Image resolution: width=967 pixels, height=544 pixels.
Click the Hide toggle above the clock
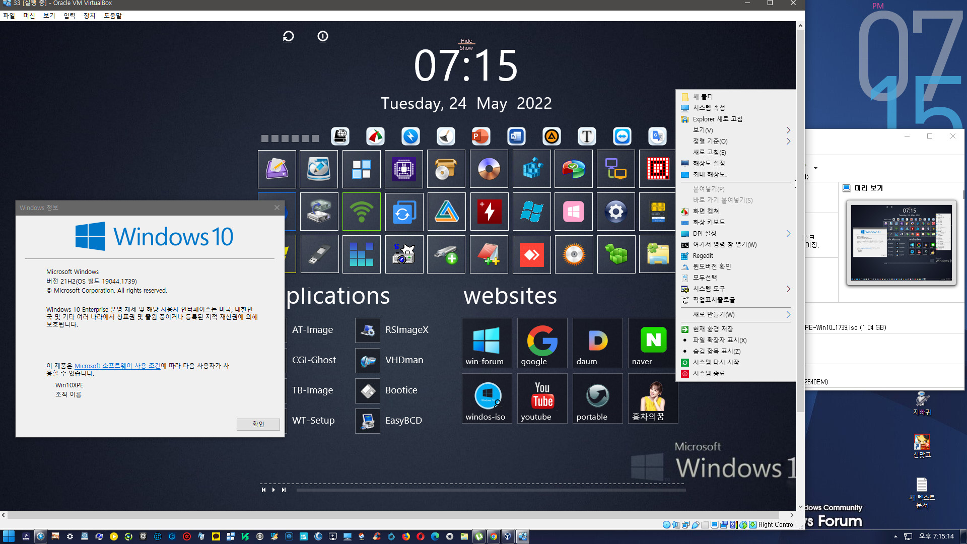[466, 41]
